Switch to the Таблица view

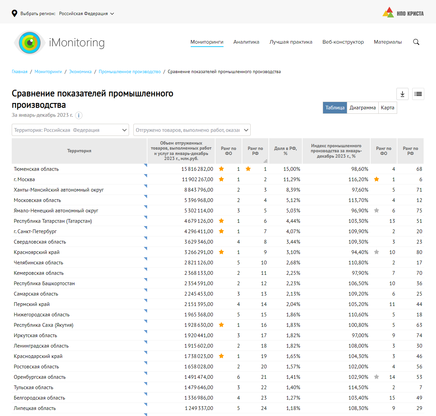pyautogui.click(x=335, y=108)
